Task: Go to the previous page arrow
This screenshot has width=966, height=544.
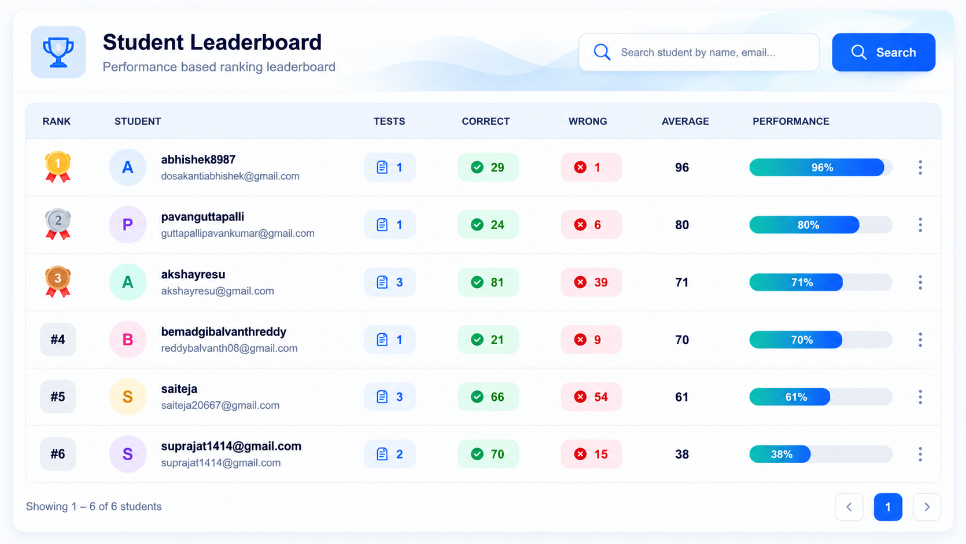Action: [849, 507]
